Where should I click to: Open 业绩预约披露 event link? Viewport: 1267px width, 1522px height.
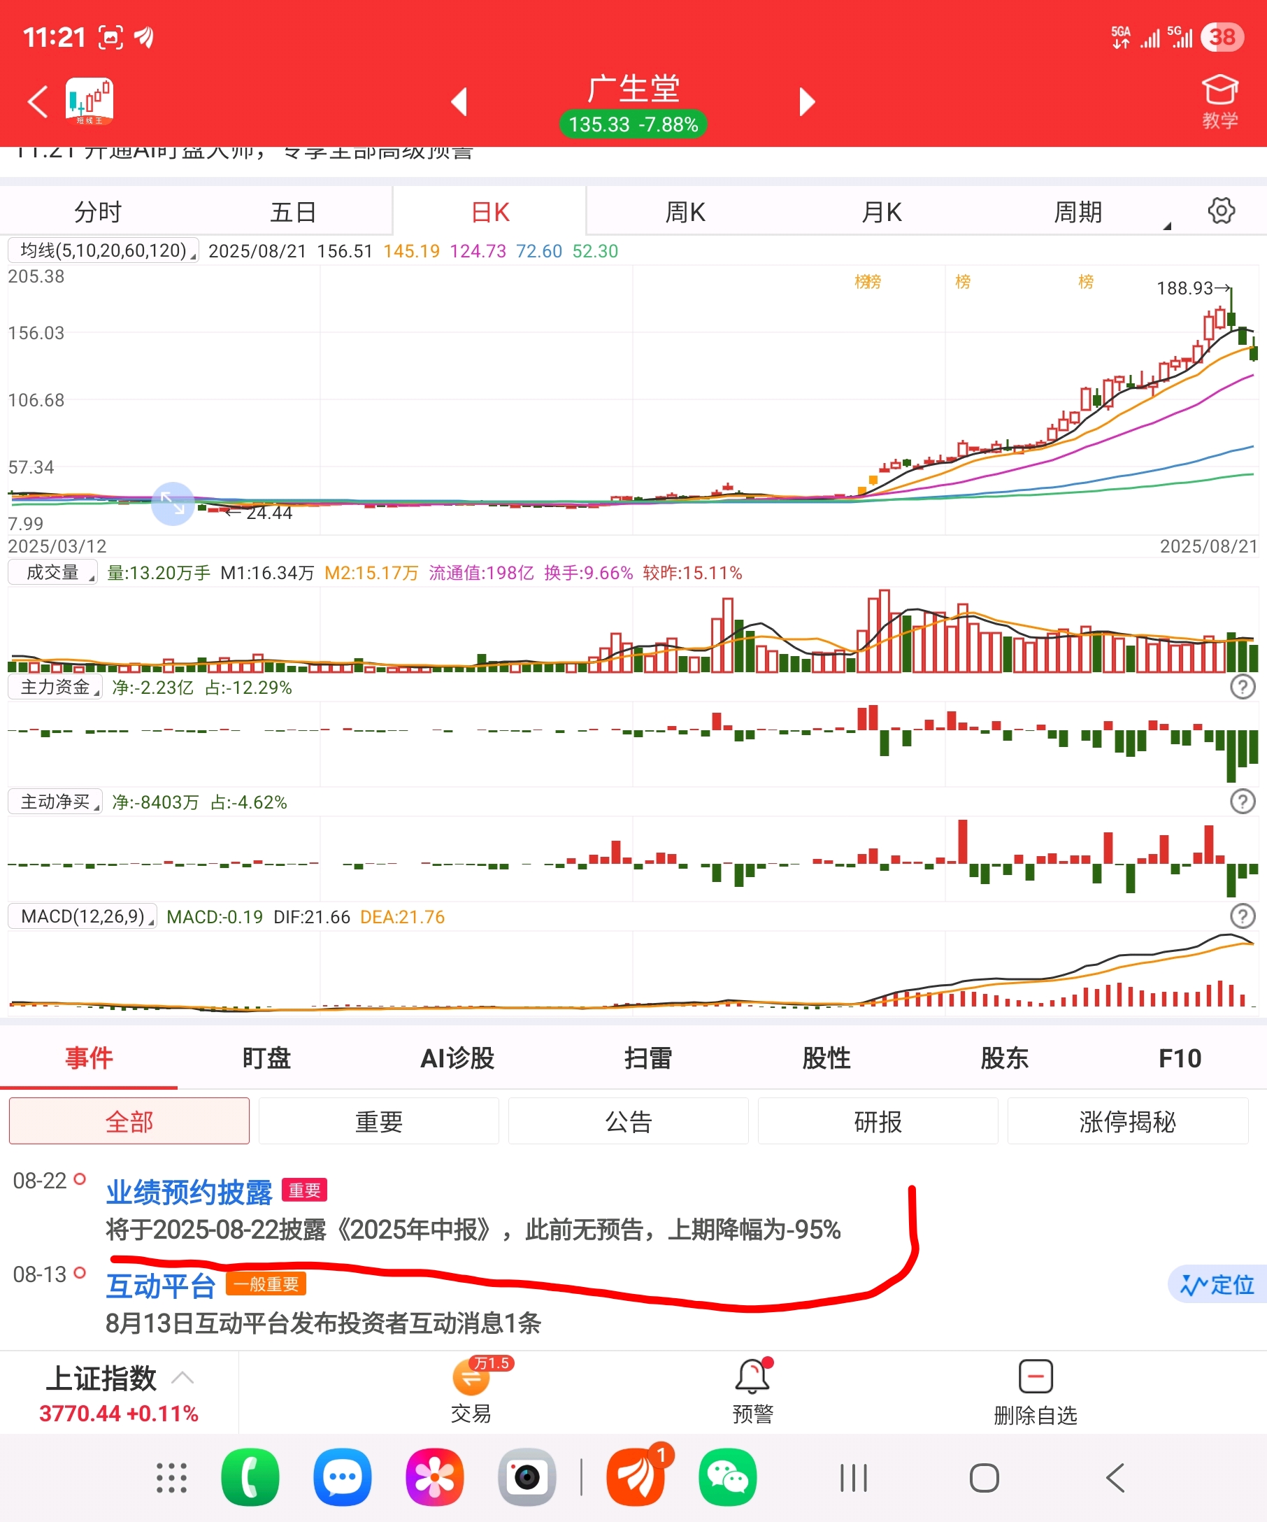point(189,1193)
